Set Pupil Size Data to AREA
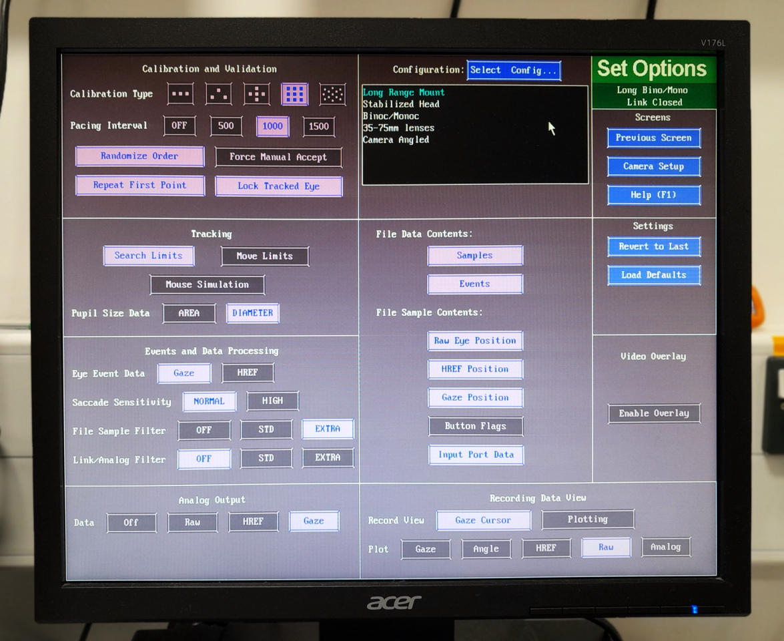 (x=189, y=313)
